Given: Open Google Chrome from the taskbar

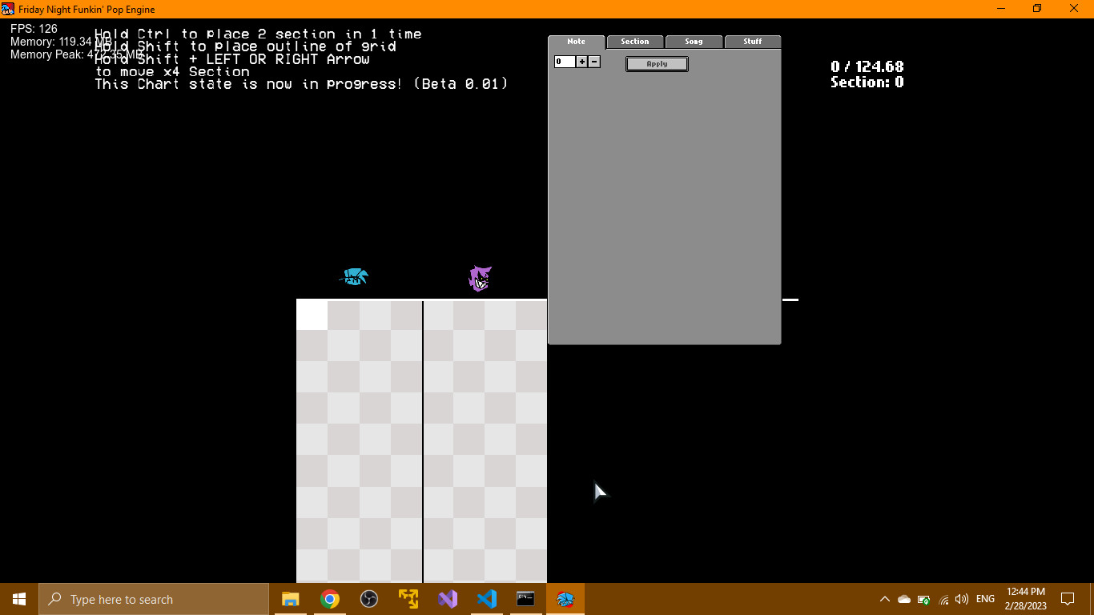Looking at the screenshot, I should click(329, 599).
